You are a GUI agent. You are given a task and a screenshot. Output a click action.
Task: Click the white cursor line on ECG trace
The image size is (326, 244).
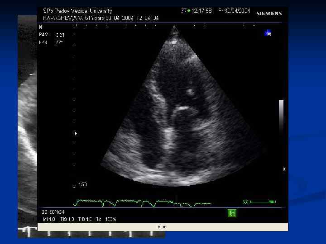click(175, 201)
